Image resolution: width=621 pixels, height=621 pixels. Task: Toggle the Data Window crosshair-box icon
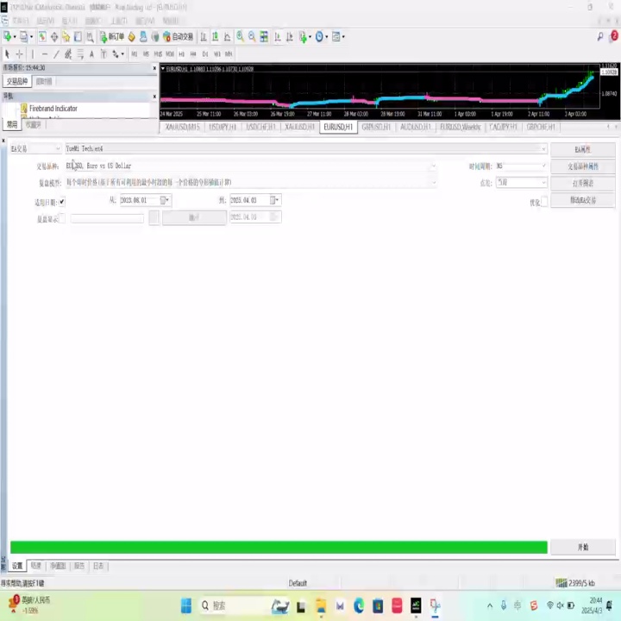tap(54, 37)
